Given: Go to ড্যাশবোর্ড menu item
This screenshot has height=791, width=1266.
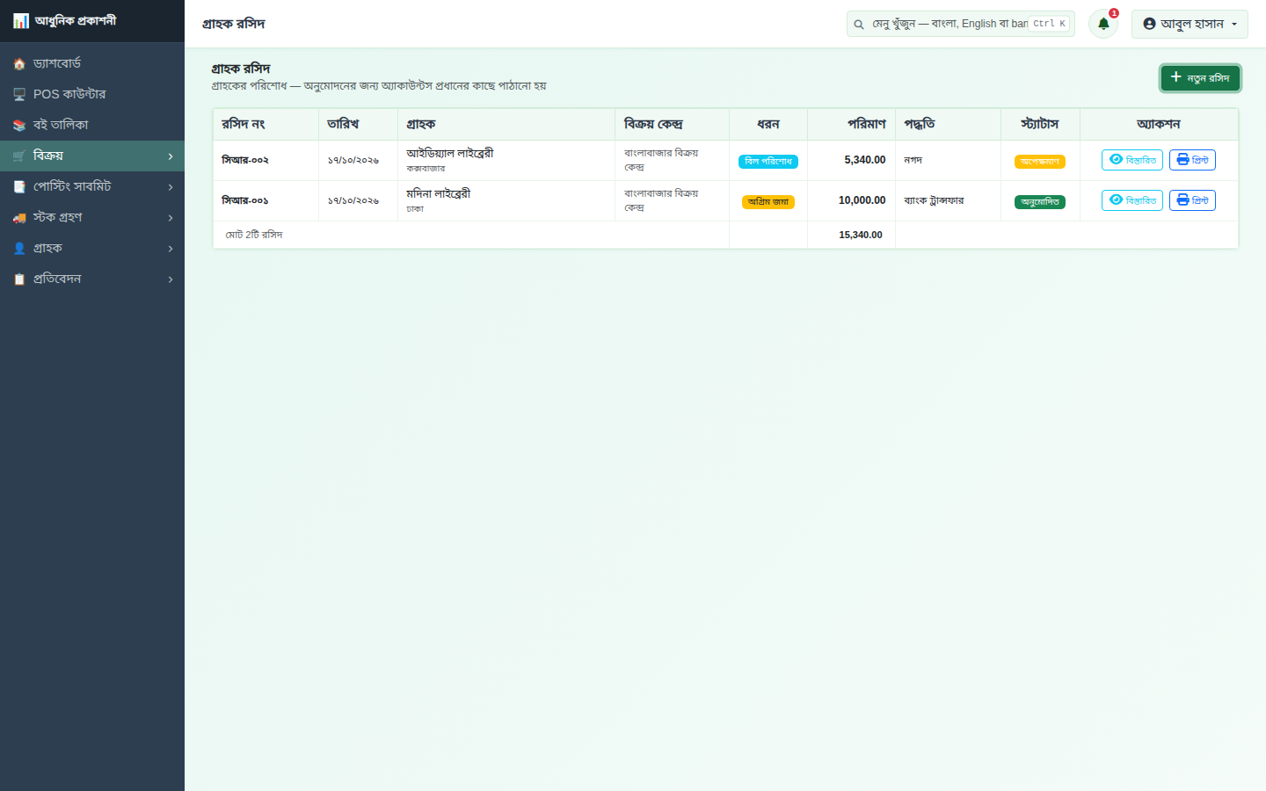Looking at the screenshot, I should point(92,63).
